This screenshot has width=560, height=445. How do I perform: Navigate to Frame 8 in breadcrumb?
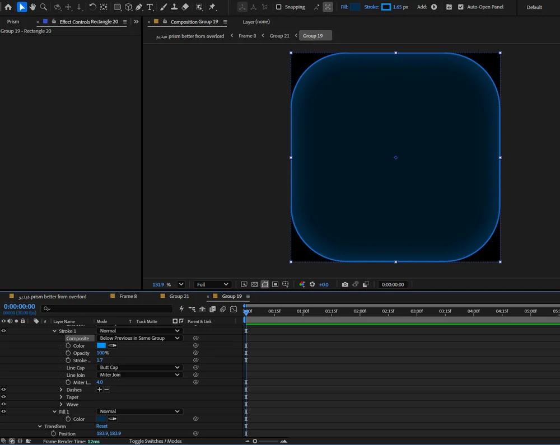[247, 36]
